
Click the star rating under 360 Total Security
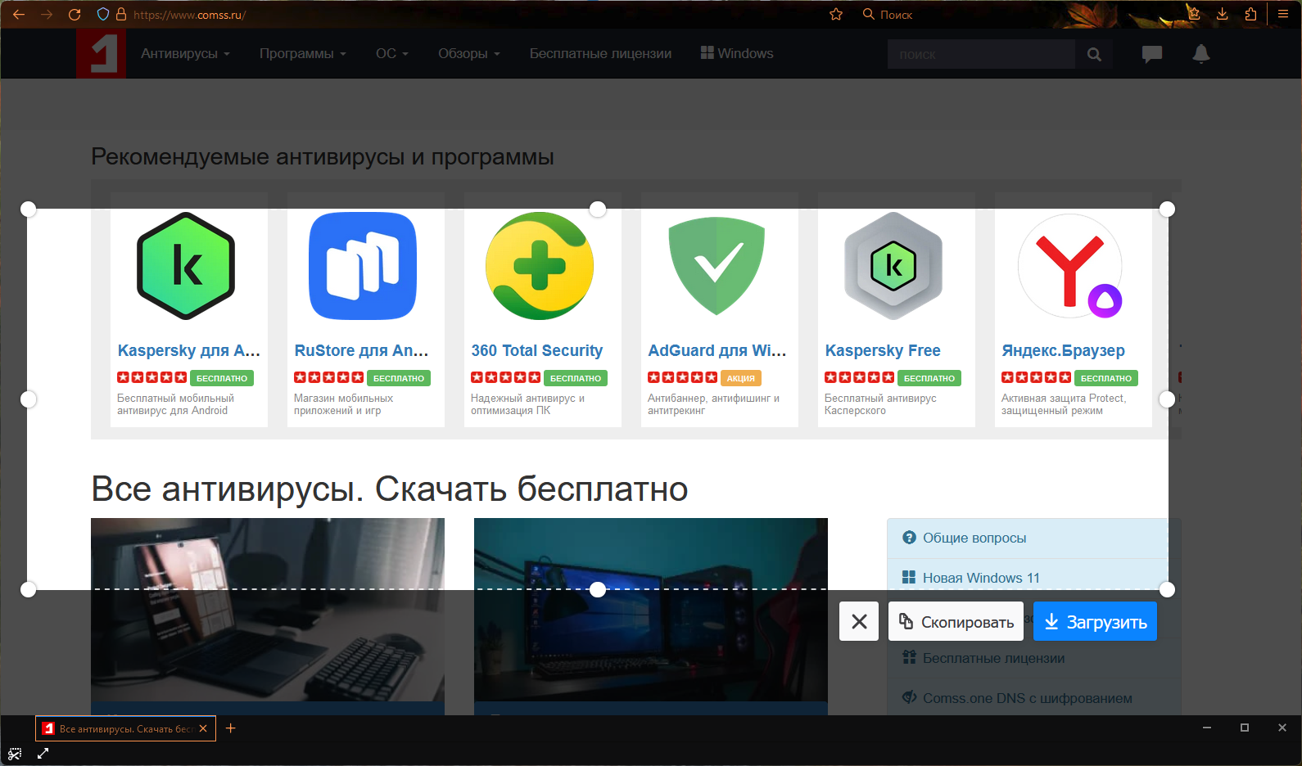pos(505,377)
